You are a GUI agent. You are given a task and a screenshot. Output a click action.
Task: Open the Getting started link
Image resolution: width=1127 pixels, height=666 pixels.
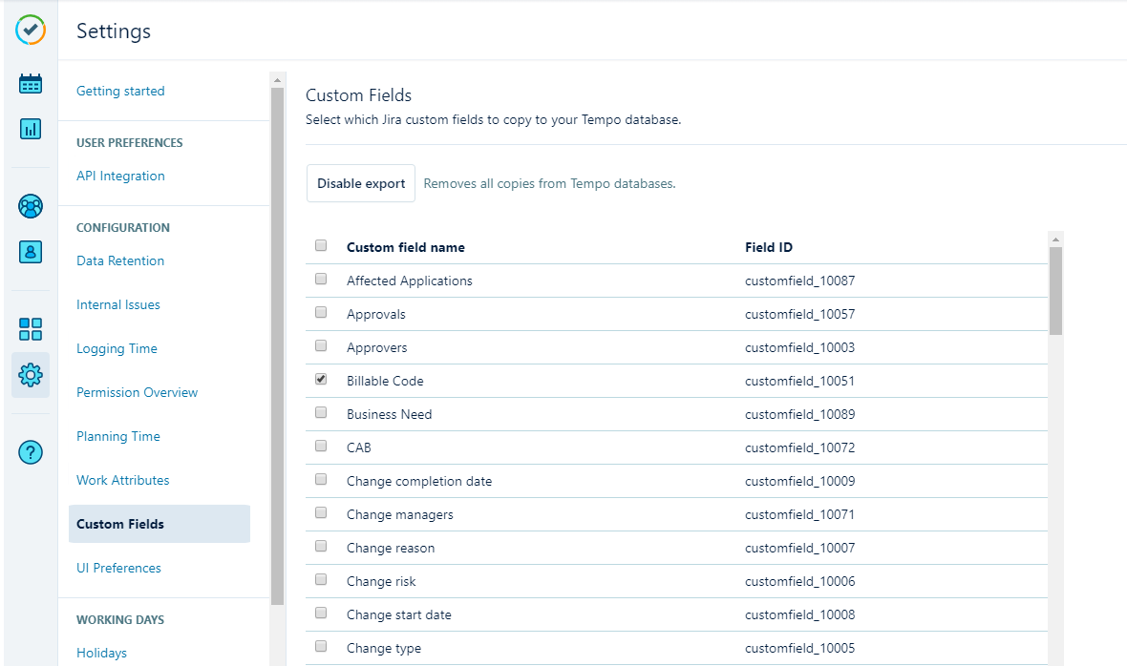tap(120, 92)
